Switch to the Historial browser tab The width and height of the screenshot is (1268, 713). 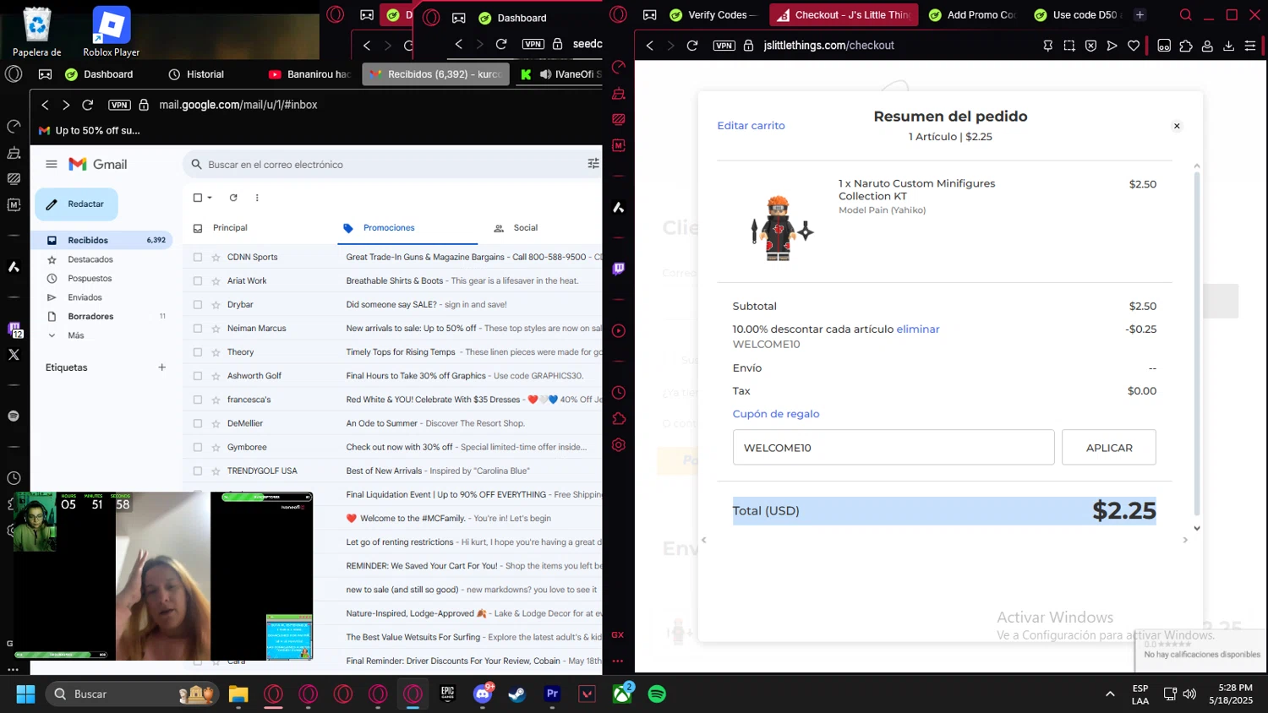point(196,74)
